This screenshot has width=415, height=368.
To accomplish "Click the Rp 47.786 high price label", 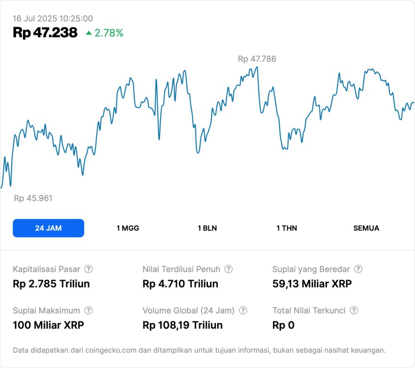I will tap(257, 59).
